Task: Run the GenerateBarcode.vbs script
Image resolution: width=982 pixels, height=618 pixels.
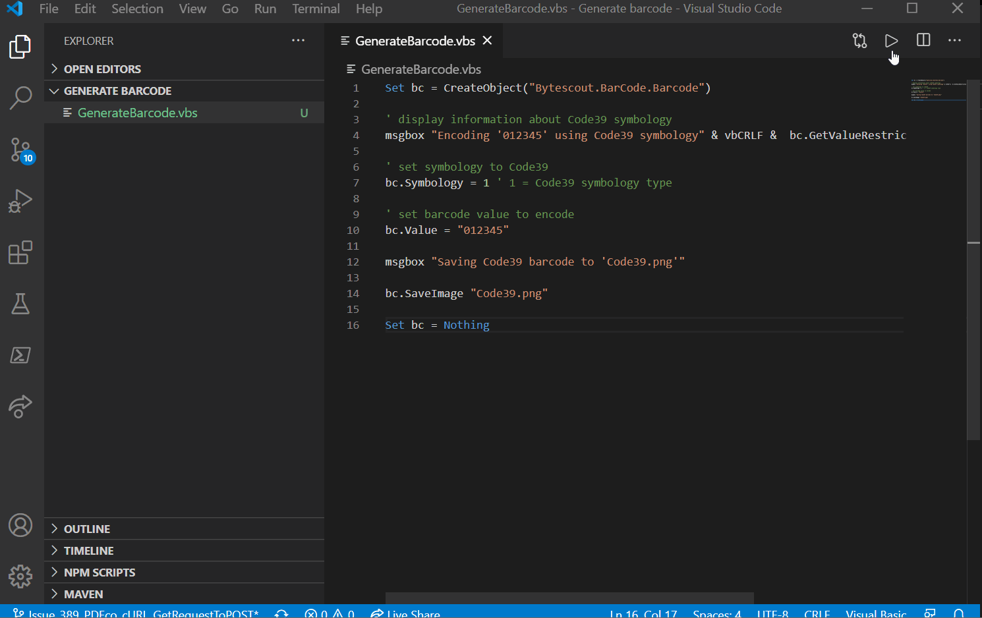Action: (x=891, y=40)
